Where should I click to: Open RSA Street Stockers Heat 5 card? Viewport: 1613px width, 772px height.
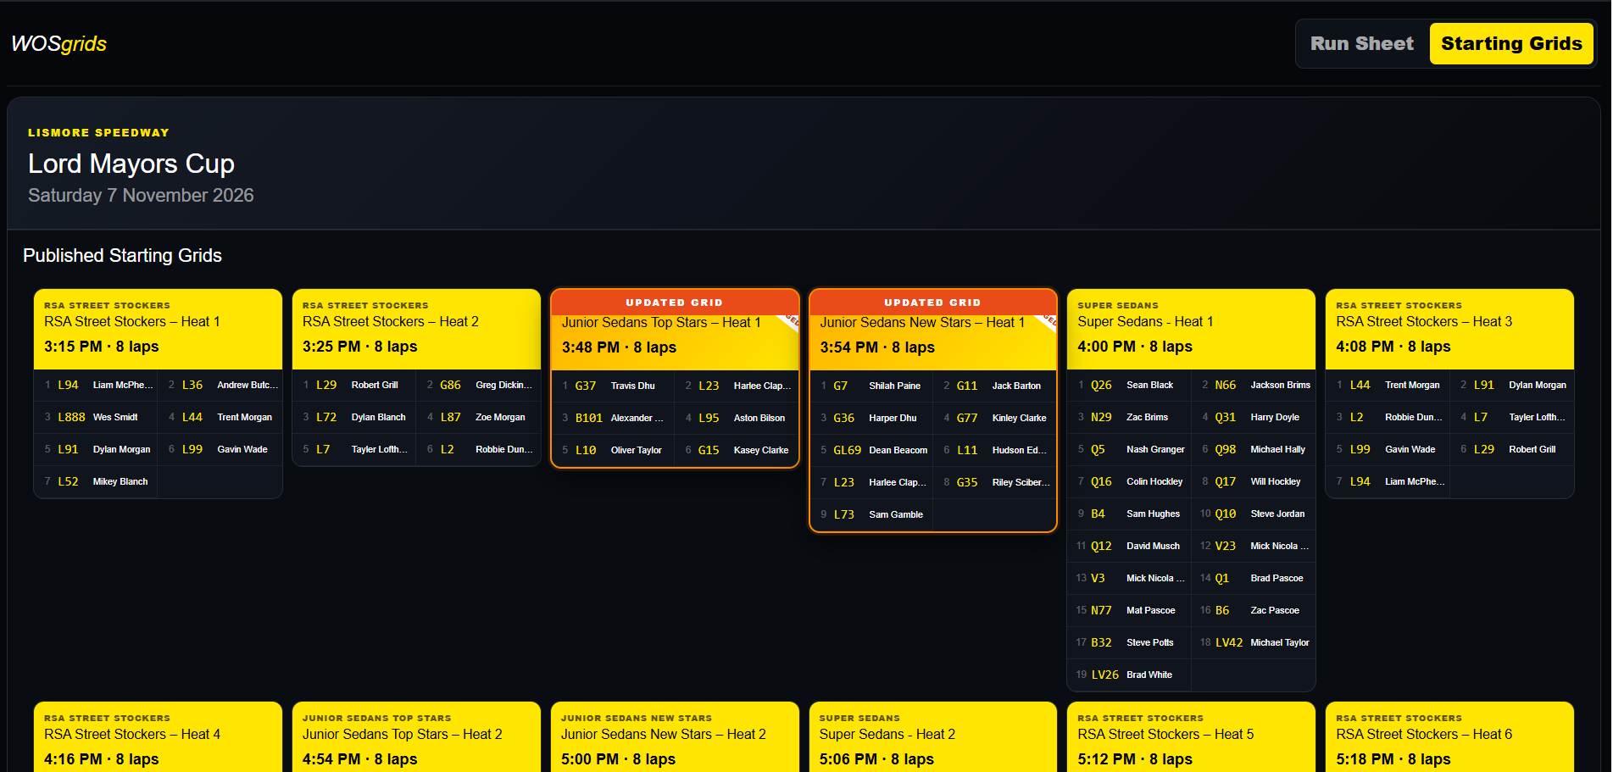click(1191, 737)
